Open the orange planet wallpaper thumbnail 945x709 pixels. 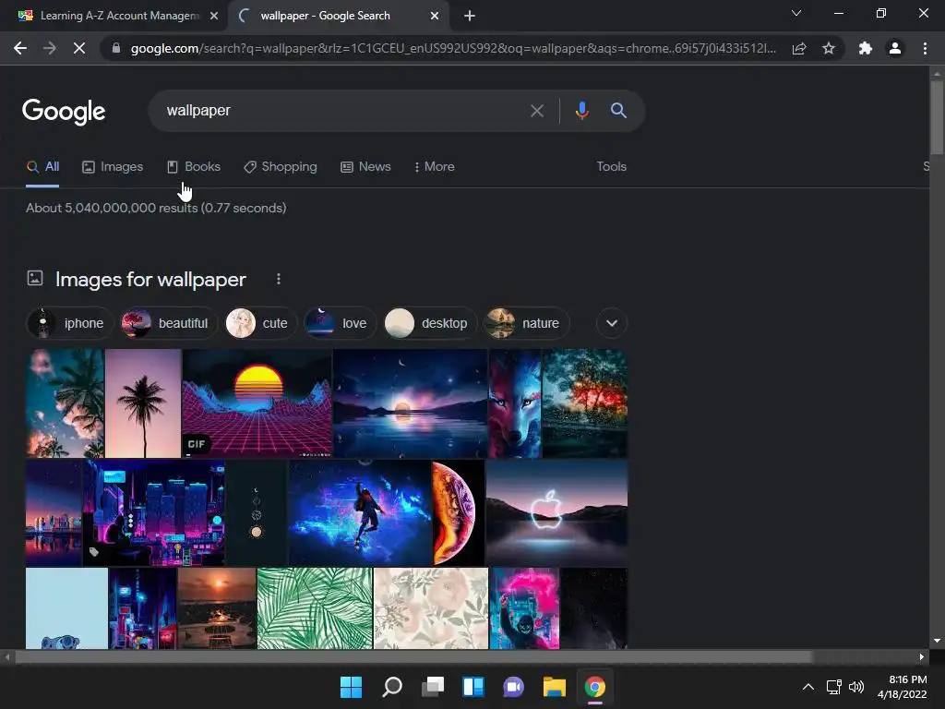click(x=458, y=513)
